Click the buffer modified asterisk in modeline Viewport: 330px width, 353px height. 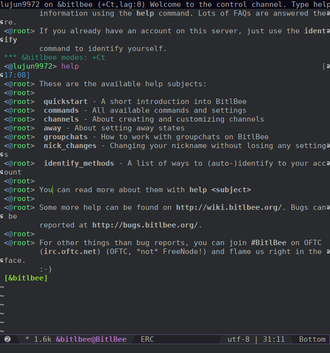pos(27,339)
